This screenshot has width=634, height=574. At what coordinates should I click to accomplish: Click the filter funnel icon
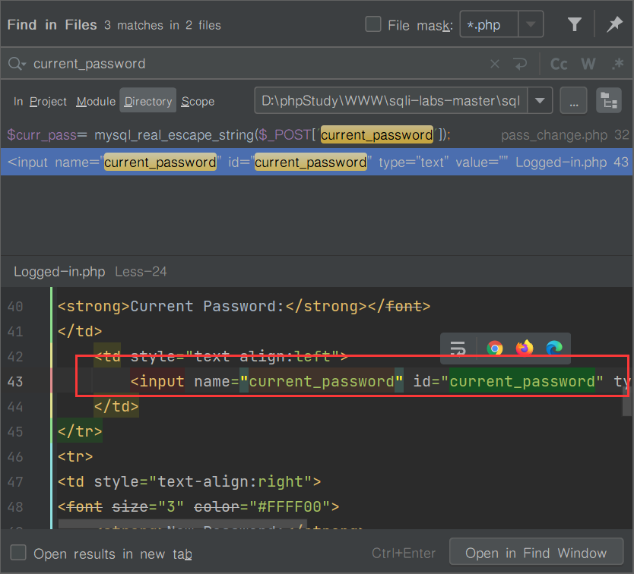point(574,24)
